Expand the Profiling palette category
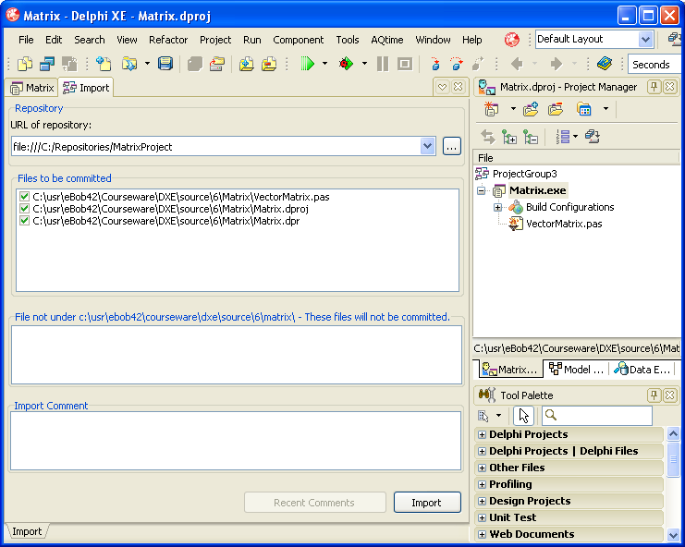Image resolution: width=685 pixels, height=547 pixels. point(482,484)
